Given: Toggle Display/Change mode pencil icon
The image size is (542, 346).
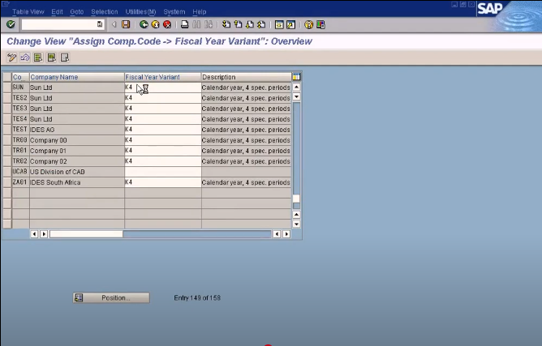Looking at the screenshot, I should pyautogui.click(x=11, y=58).
